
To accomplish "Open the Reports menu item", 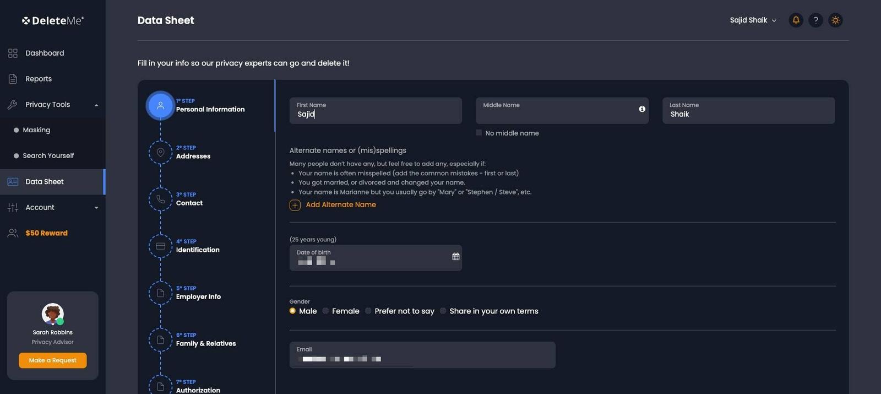I will tap(52, 79).
